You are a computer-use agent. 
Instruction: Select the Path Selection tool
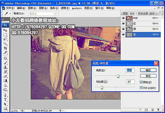click(5, 104)
